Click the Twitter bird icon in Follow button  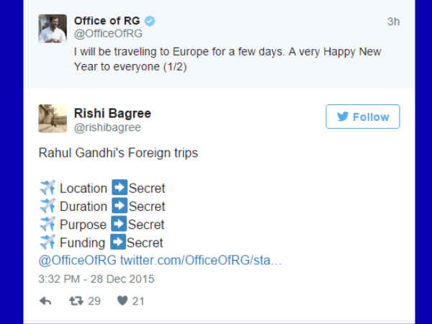tap(343, 117)
